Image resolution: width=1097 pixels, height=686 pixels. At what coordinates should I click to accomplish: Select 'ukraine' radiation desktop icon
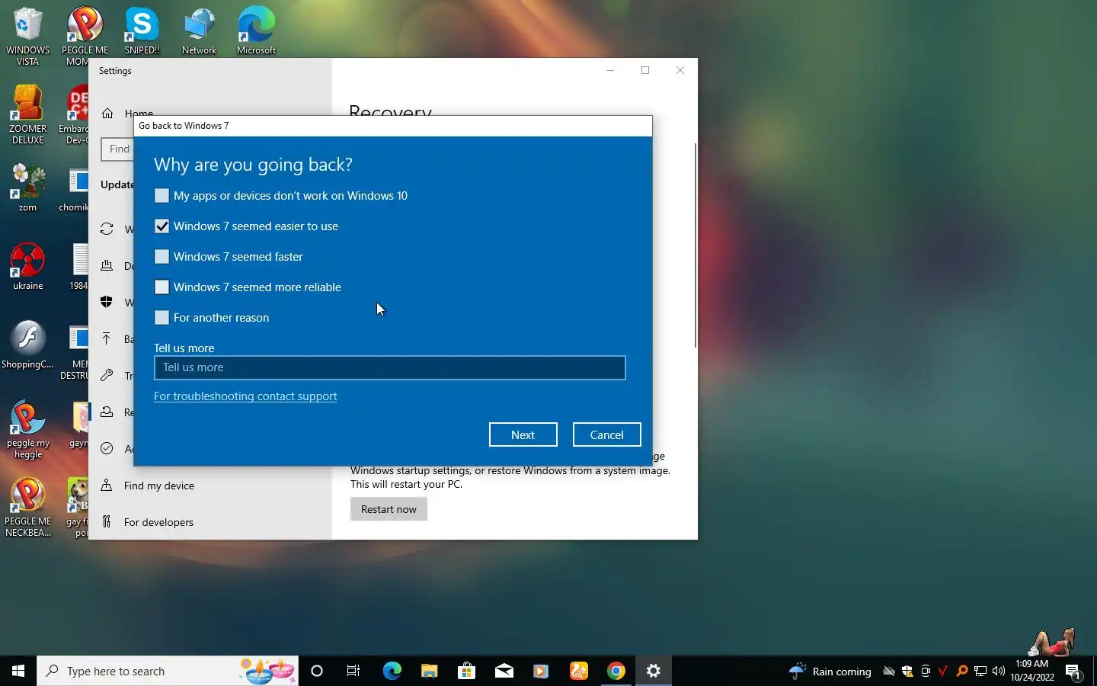pos(28,267)
